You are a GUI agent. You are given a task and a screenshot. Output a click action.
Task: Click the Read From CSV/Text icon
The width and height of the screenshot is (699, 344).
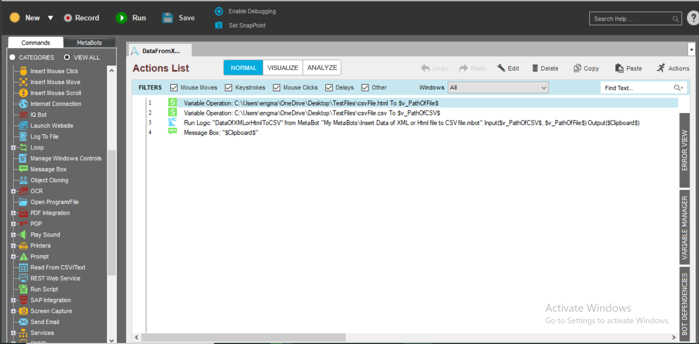[23, 267]
